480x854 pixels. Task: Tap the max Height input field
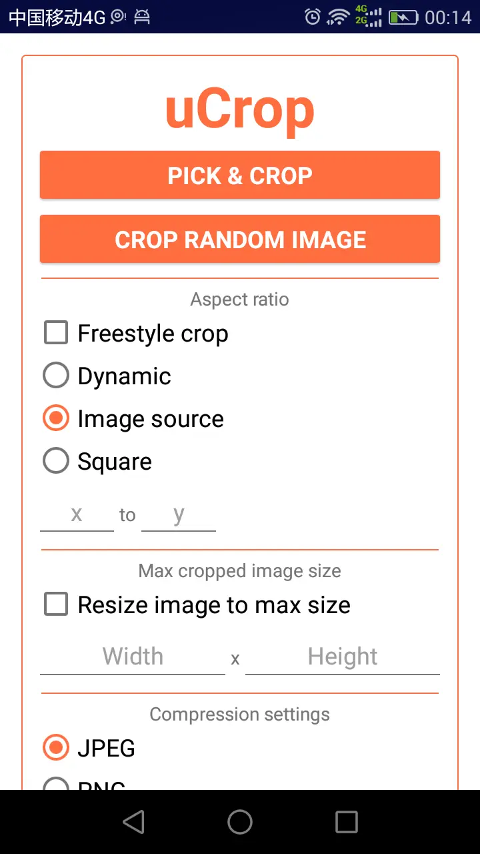pos(343,657)
